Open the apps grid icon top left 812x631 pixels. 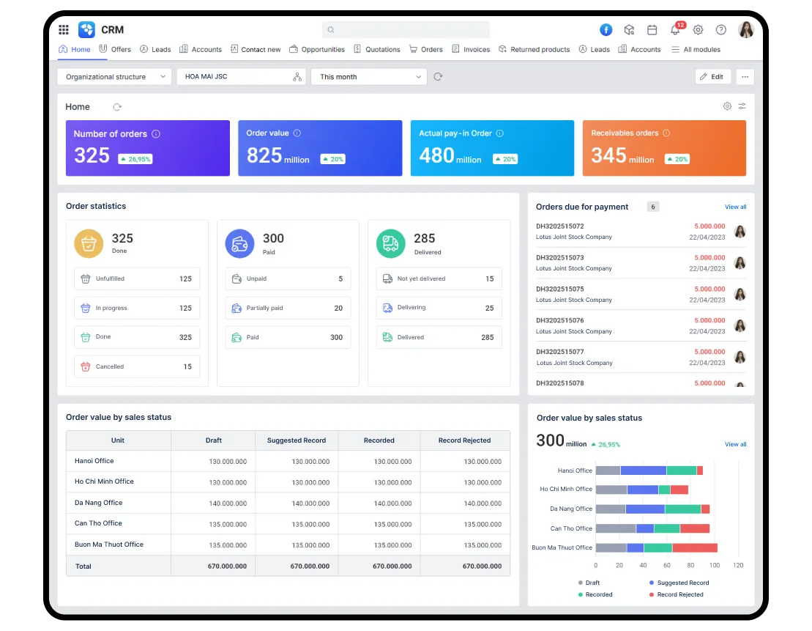pos(64,29)
